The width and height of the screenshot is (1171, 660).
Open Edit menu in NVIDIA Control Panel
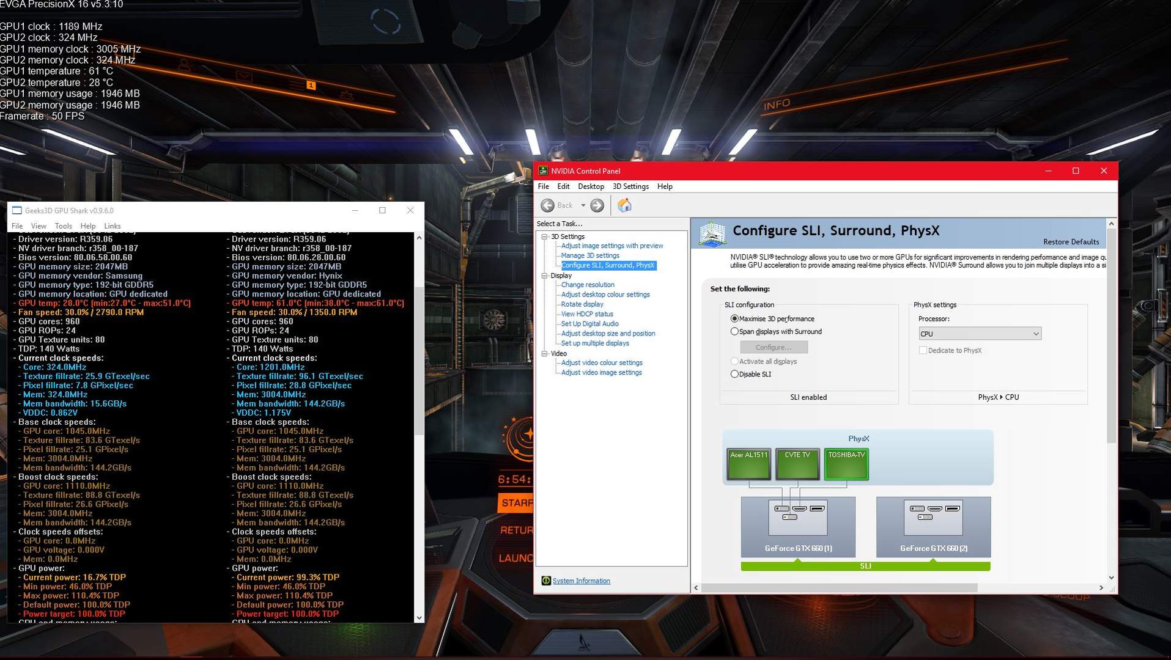coord(563,186)
